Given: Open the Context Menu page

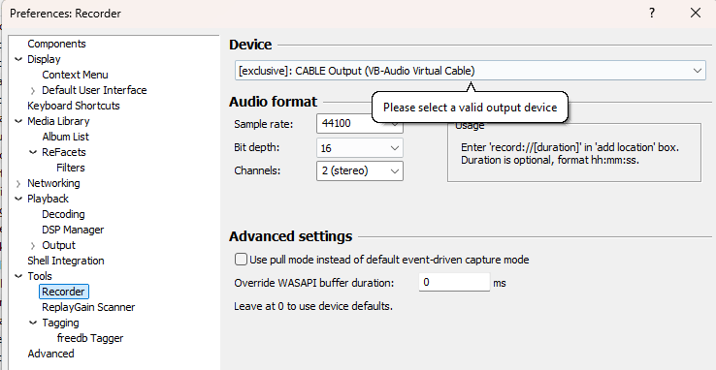Looking at the screenshot, I should [75, 75].
